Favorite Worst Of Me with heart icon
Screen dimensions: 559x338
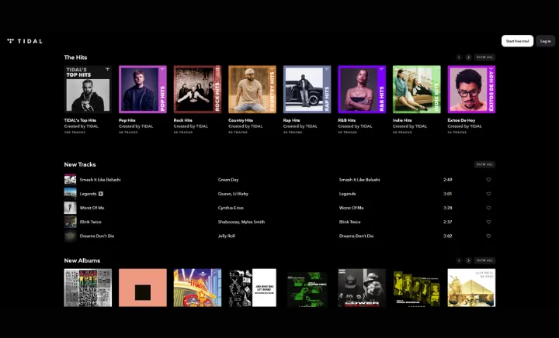488,208
